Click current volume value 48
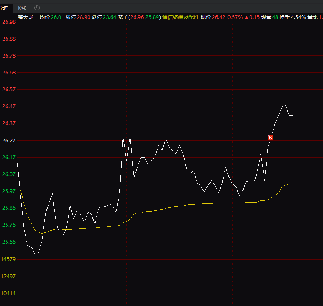Screen dimensions: 323x306 coord(275,17)
